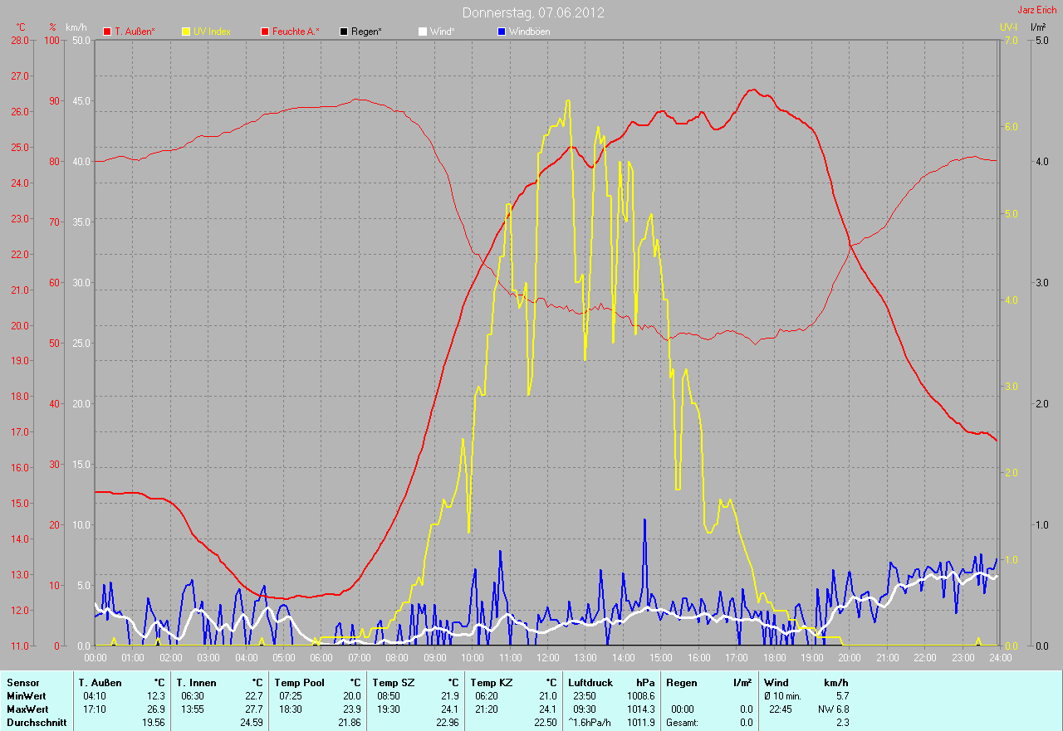Image resolution: width=1063 pixels, height=731 pixels.
Task: Select the "UV Index" legend label
Action: point(213,32)
